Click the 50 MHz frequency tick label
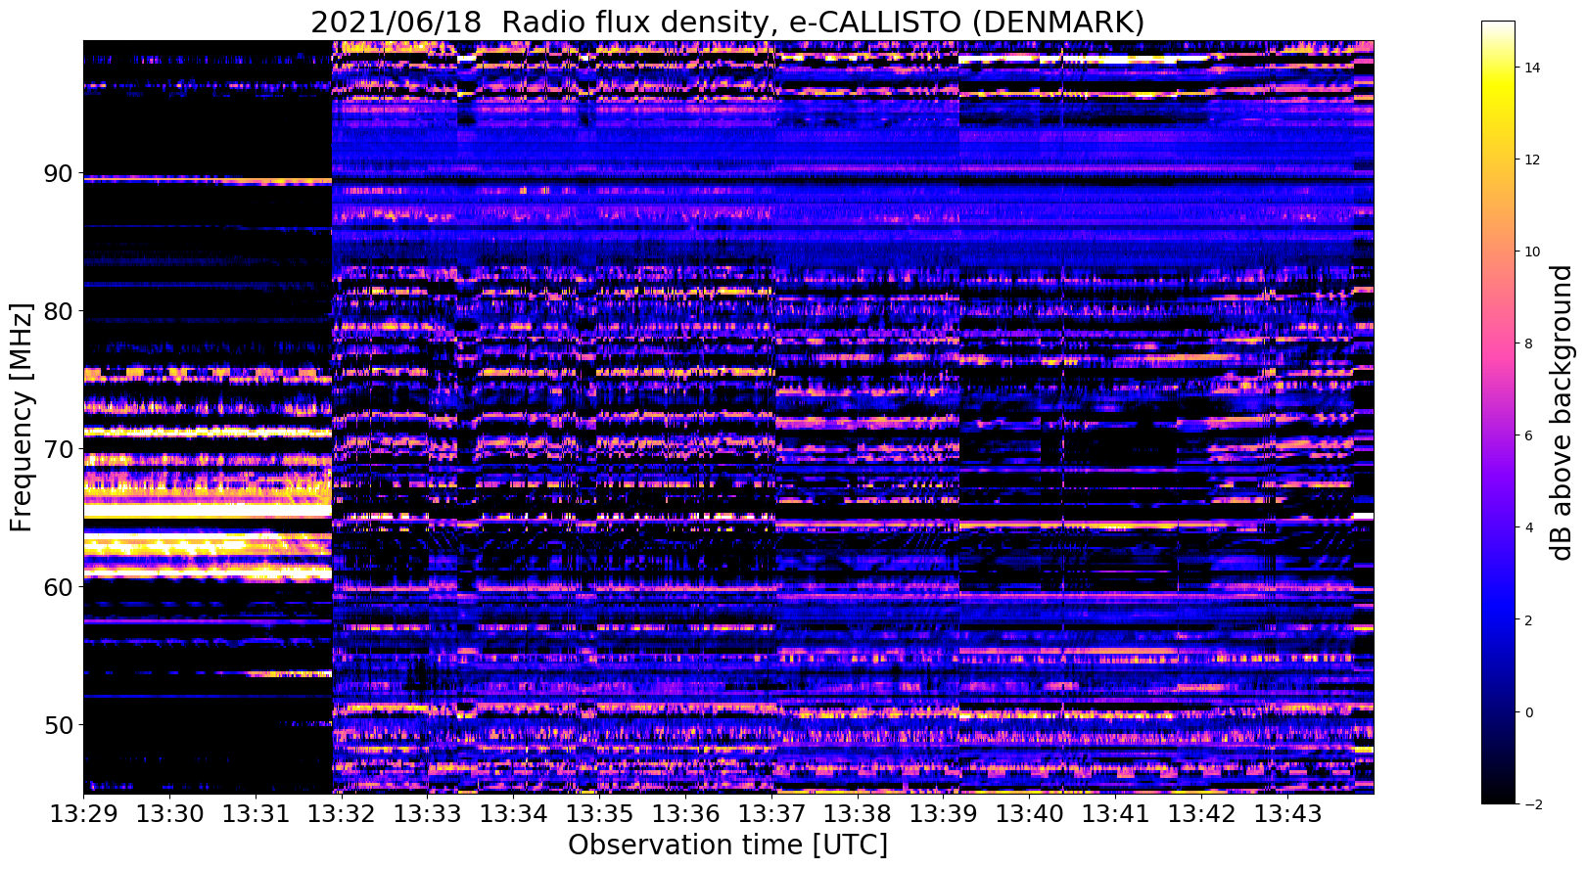 point(58,725)
